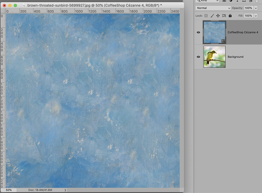The width and height of the screenshot is (262, 193).
Task: Filter layers by shape icon
Action: coord(244,1)
